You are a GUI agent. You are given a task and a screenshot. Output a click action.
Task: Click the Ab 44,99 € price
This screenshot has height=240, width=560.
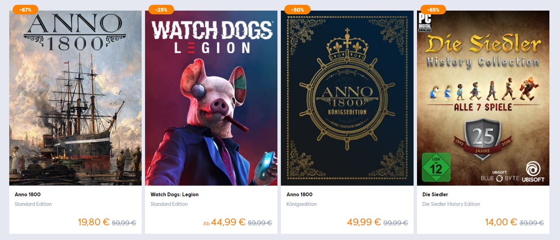click(x=224, y=222)
